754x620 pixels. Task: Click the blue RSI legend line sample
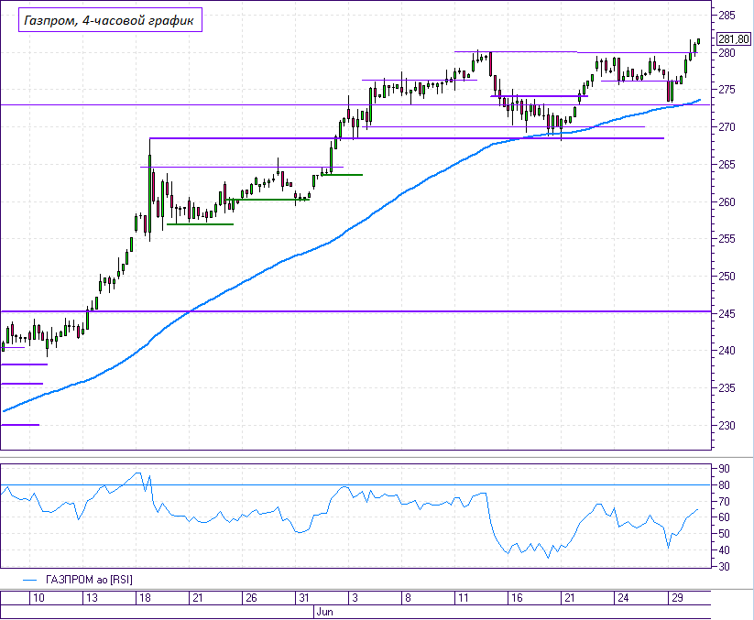click(x=30, y=580)
